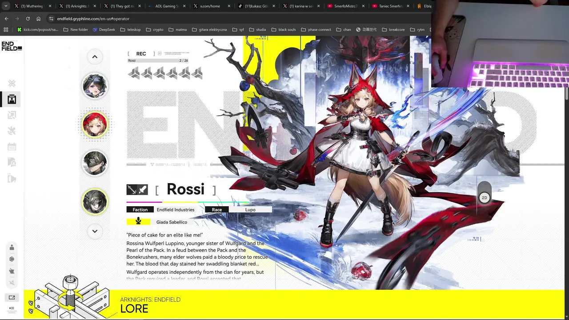Select the dark-haired girl operator thumbnail
569x320 pixels.
pyautogui.click(x=95, y=85)
